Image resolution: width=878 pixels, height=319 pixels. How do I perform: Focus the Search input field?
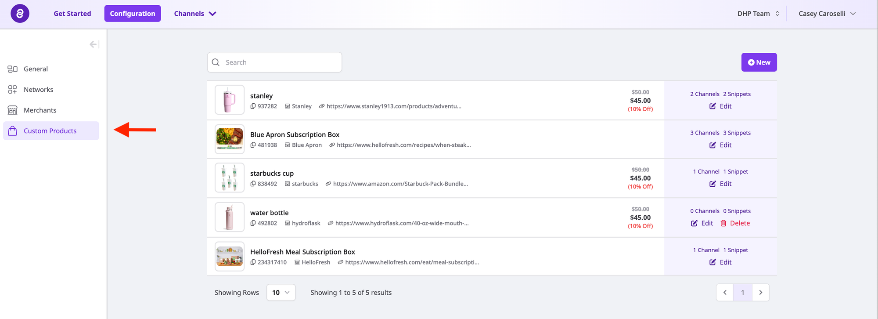281,62
